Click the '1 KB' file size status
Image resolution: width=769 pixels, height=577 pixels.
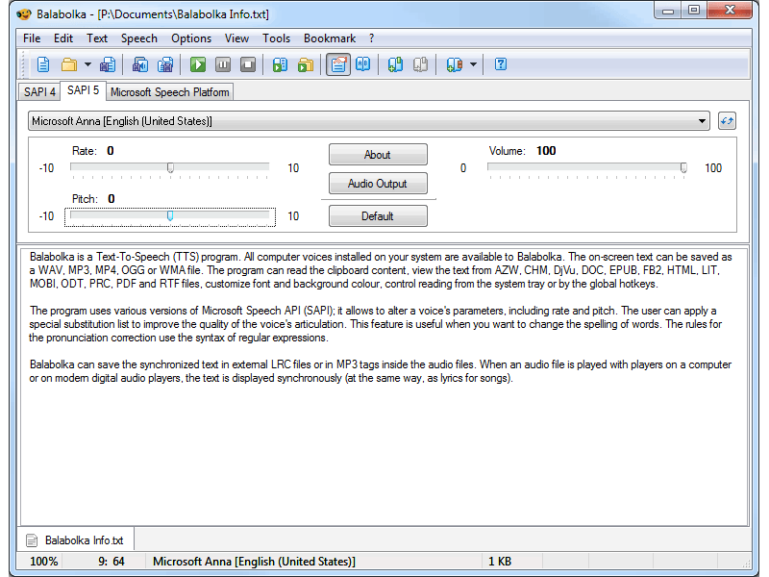click(500, 562)
